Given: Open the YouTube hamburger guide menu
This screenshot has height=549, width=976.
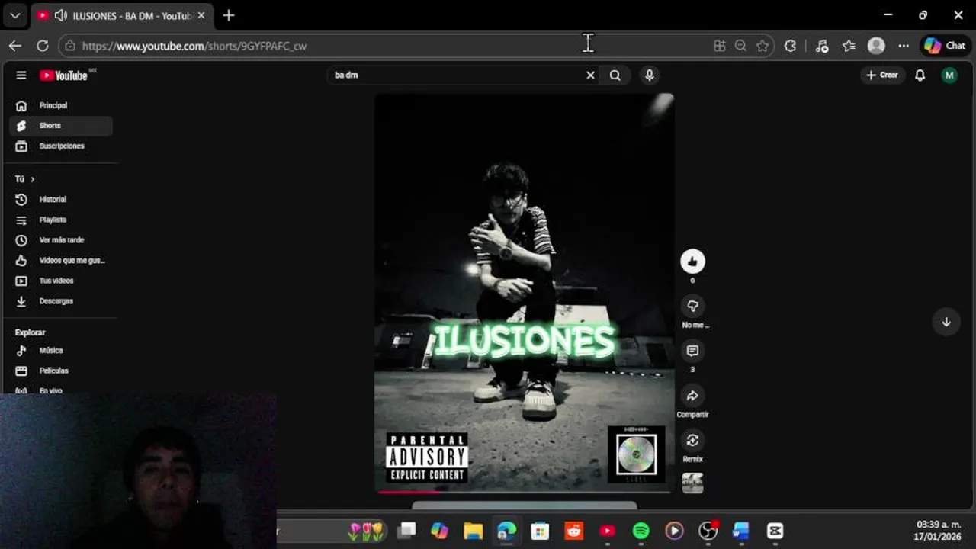Looking at the screenshot, I should (x=21, y=75).
